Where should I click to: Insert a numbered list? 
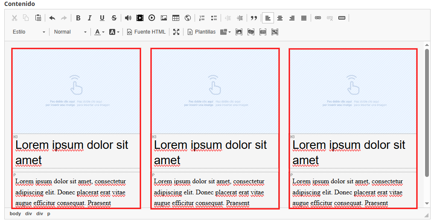tap(202, 18)
